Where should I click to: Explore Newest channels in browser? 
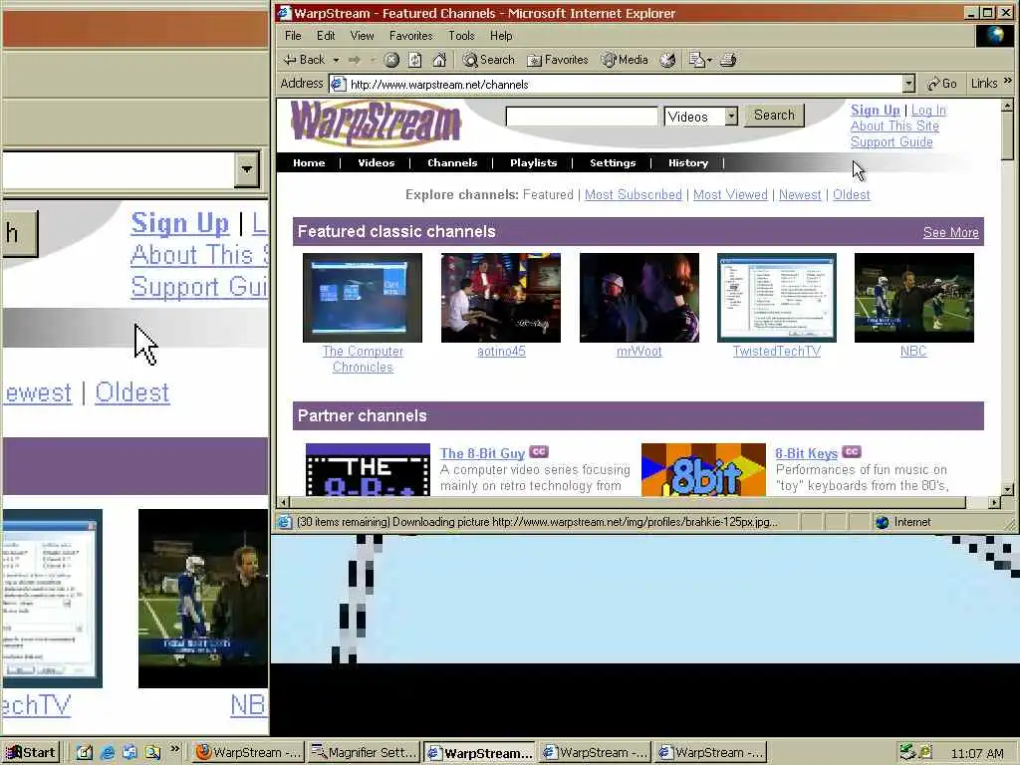800,194
